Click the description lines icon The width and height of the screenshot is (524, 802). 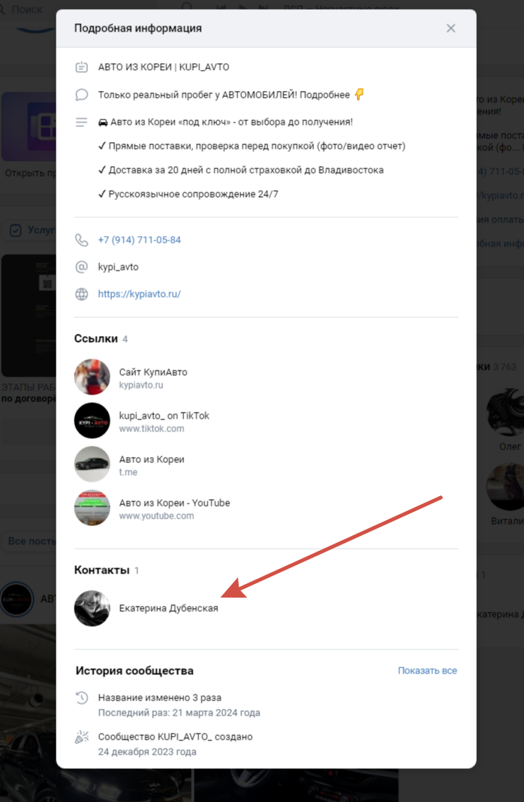pos(82,122)
